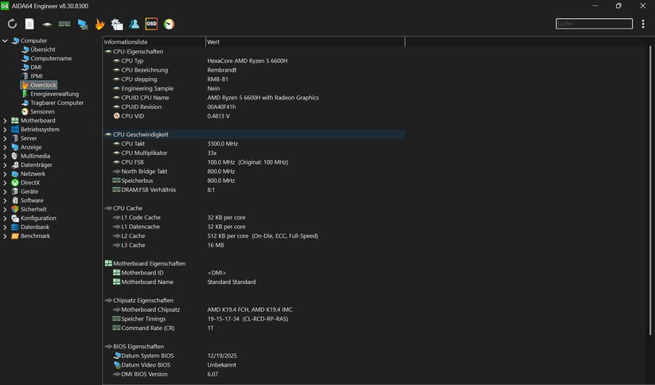
Task: Click the AIDA64 app icon in title bar
Action: tap(5, 6)
